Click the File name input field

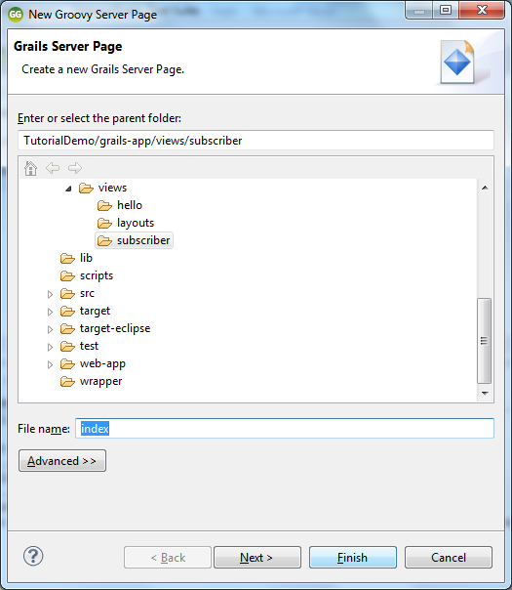pyautogui.click(x=285, y=428)
